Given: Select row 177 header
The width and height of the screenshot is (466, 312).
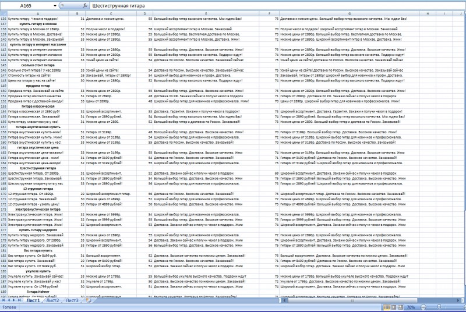Looking at the screenshot, I should (x=3, y=230).
